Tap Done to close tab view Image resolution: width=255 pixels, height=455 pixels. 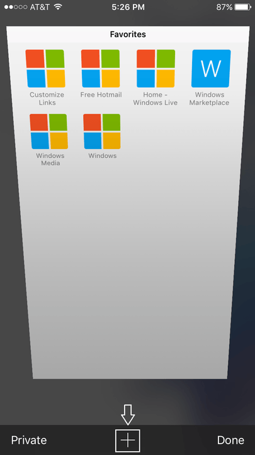[x=230, y=440]
